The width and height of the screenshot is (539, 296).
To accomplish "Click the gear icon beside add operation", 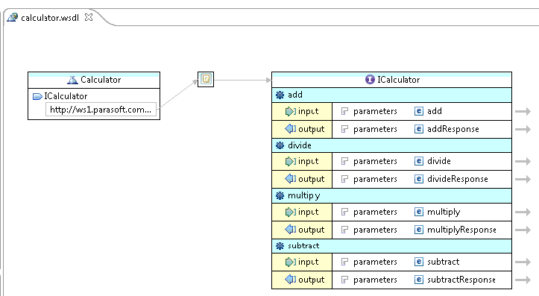I will [280, 95].
